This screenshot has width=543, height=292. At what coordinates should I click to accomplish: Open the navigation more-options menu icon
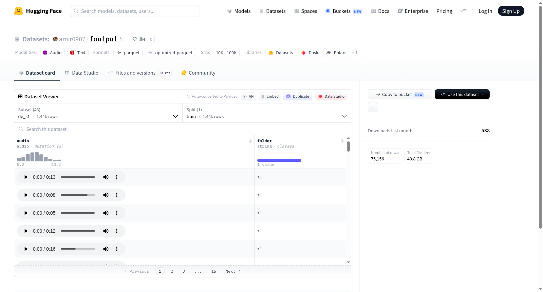463,11
